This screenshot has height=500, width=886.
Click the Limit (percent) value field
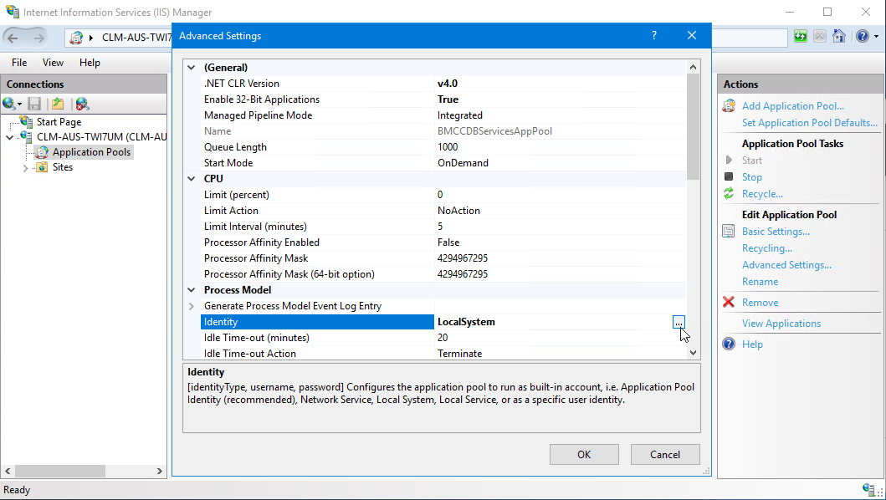[560, 194]
